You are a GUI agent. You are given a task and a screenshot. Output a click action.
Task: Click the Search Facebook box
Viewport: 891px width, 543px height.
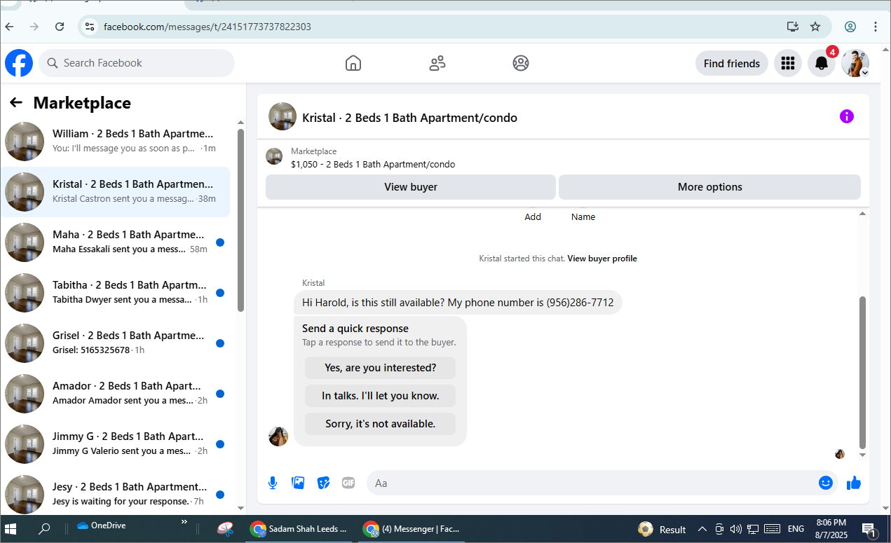point(137,63)
